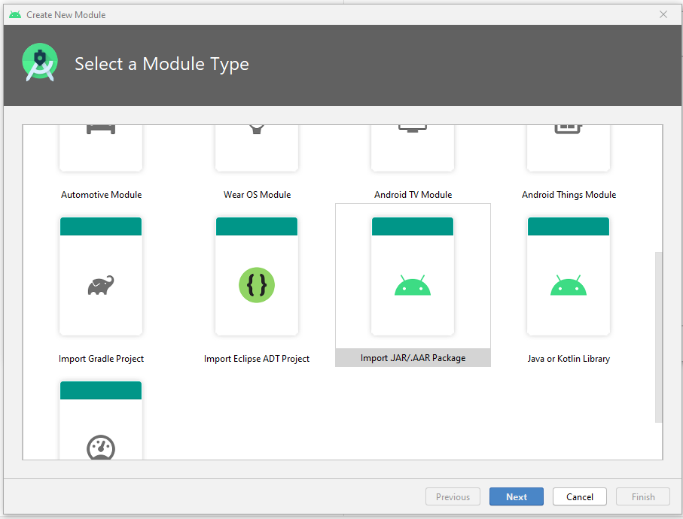The image size is (683, 519).
Task: Pick the Android TV Module icon
Action: tap(413, 129)
